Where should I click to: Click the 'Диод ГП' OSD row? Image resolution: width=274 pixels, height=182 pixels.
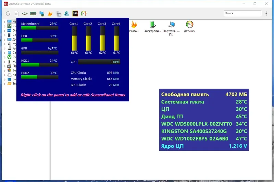pos(204,117)
